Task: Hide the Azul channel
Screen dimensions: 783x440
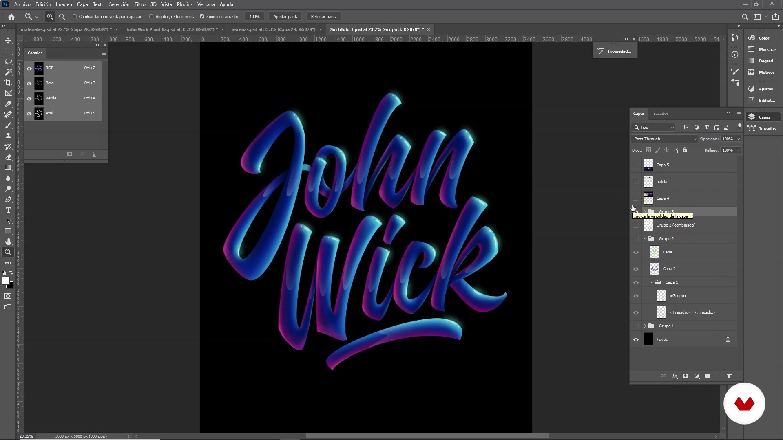Action: click(29, 113)
